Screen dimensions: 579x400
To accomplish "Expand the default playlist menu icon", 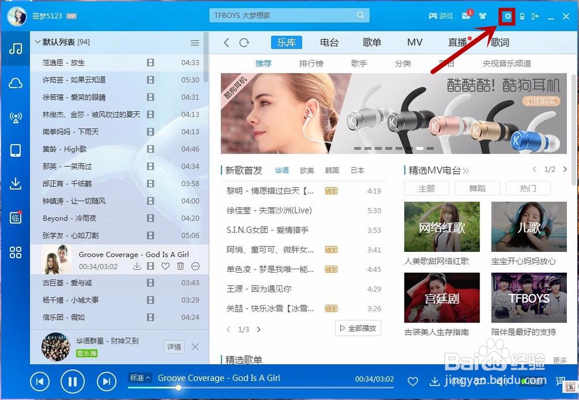I will point(195,42).
